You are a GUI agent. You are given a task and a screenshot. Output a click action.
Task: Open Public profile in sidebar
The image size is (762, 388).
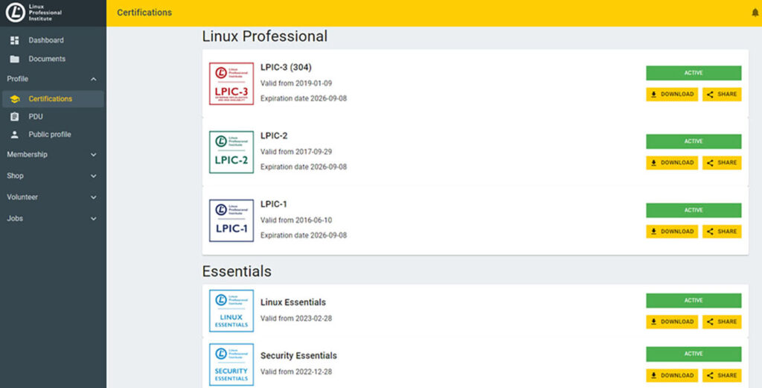(x=50, y=135)
